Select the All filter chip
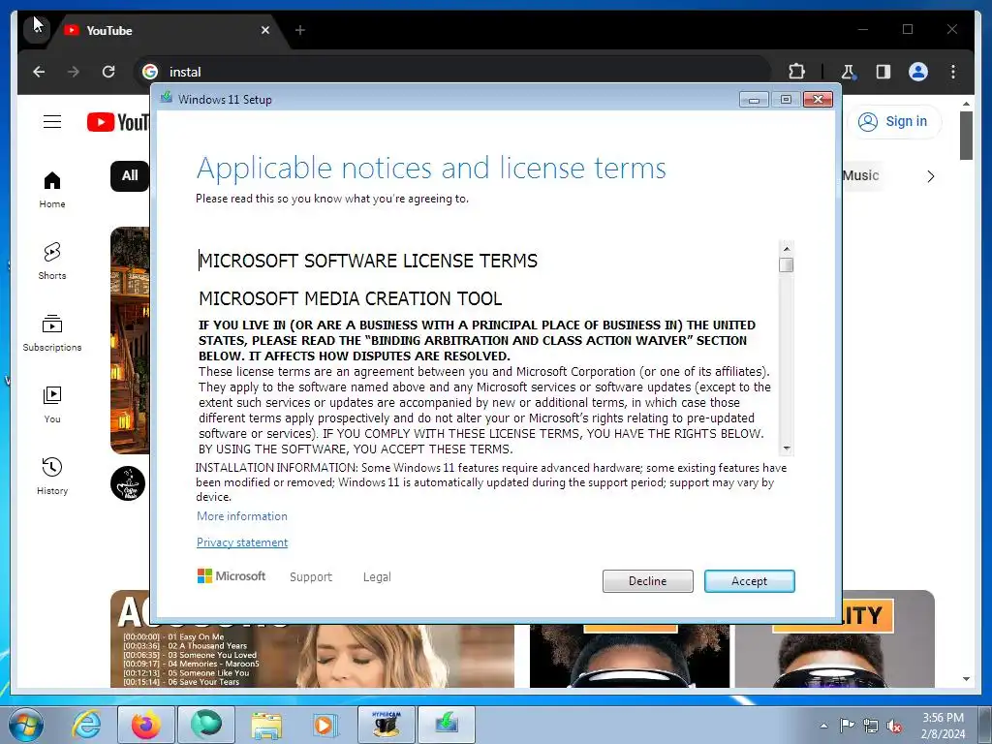 pos(130,176)
